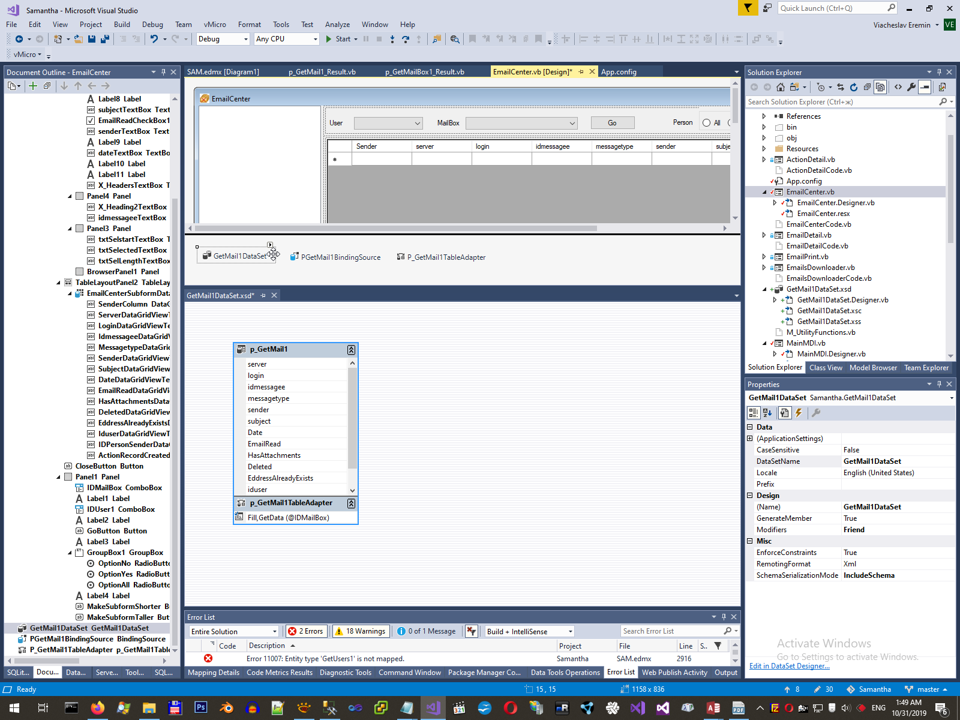Open the MailBox combo box in designer
The image size is (960, 720).
tap(521, 123)
